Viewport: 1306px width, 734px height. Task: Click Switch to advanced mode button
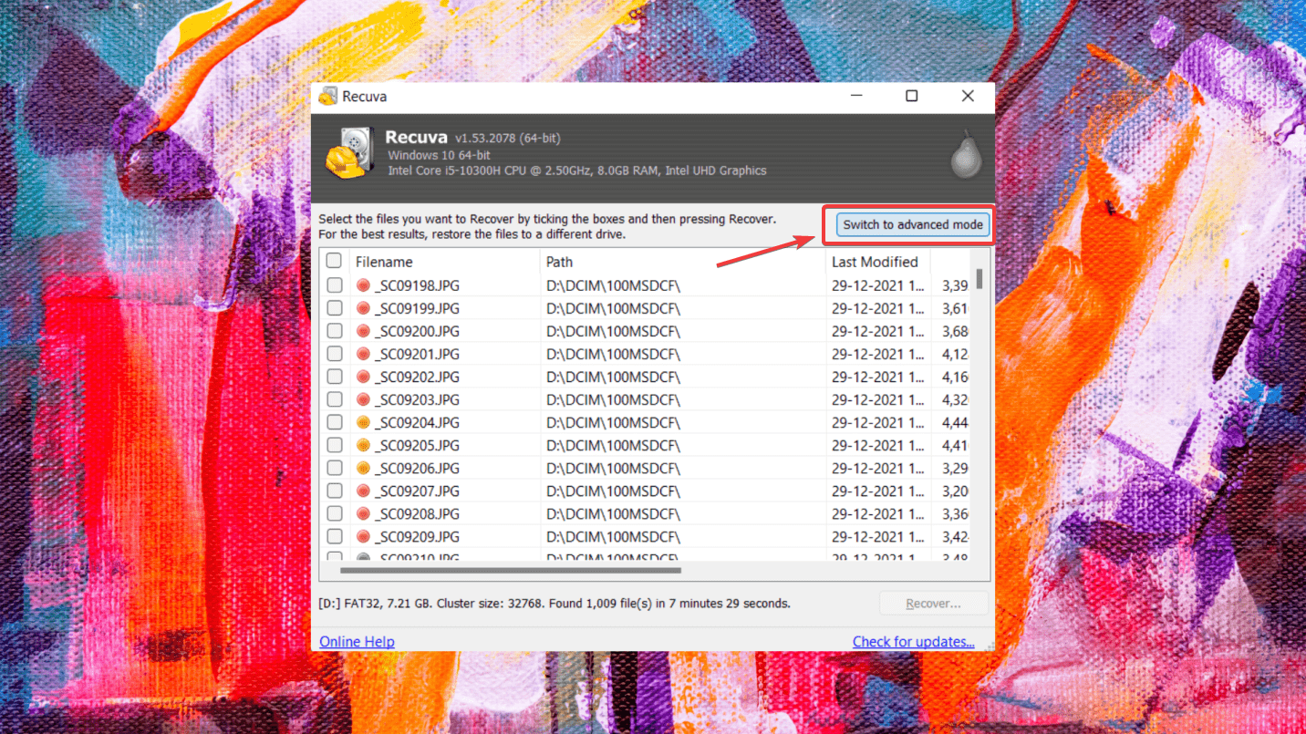pos(913,224)
